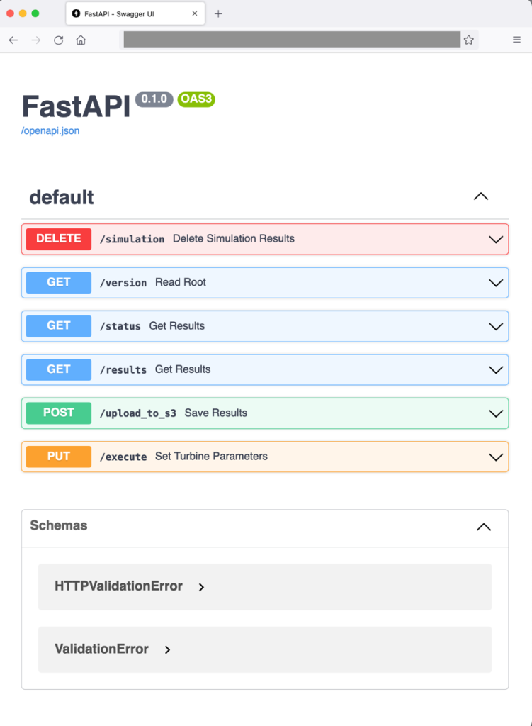Bookmark the page with the star icon
The image size is (532, 726).
[x=468, y=40]
